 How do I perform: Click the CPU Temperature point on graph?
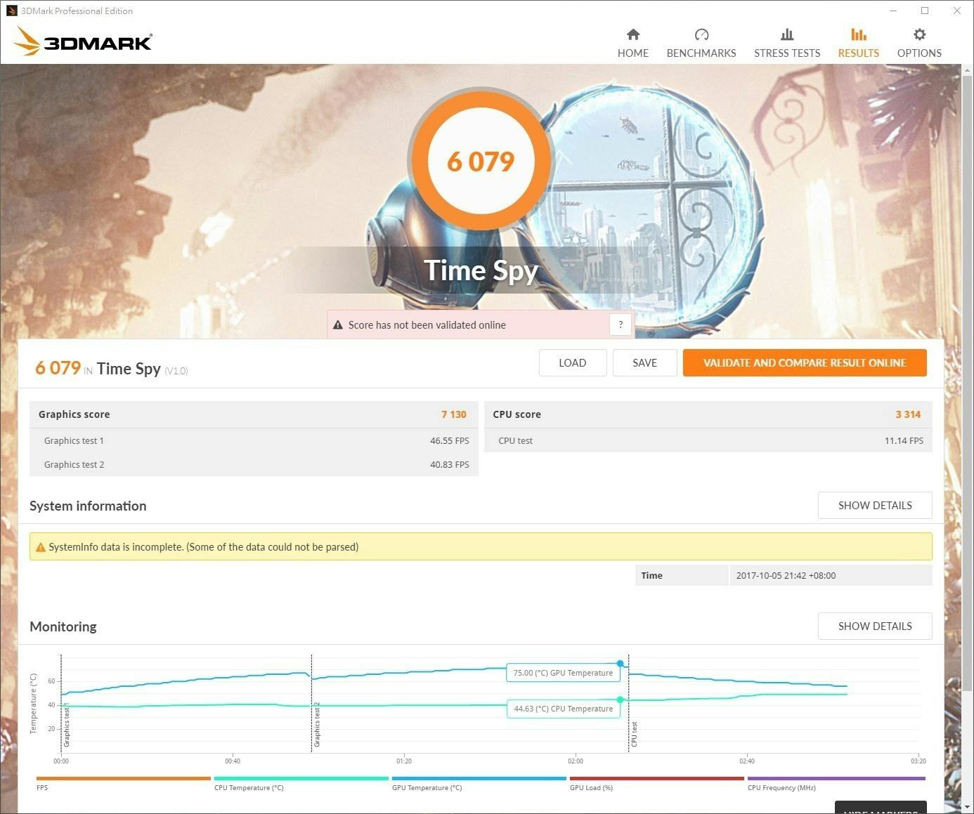[x=620, y=700]
